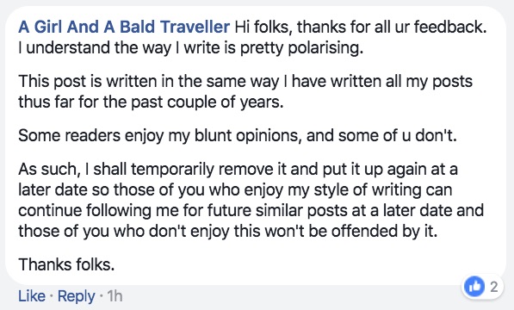Click the separator dot between Like and Reply
Screen dimensions: 514x310
[x=52, y=296]
